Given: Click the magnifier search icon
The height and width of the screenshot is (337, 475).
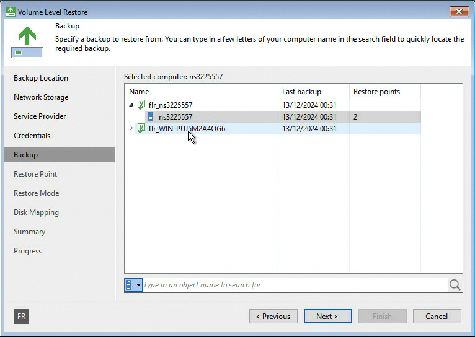Looking at the screenshot, I should pyautogui.click(x=455, y=285).
